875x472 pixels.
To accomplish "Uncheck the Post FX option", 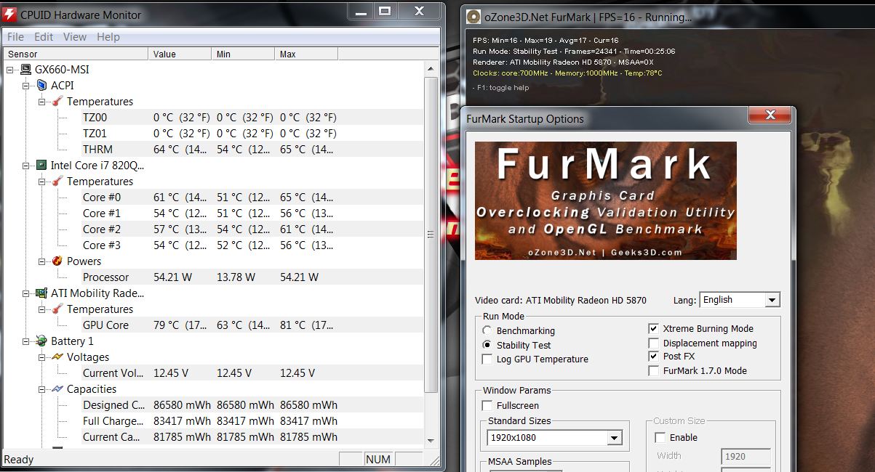I will point(653,357).
